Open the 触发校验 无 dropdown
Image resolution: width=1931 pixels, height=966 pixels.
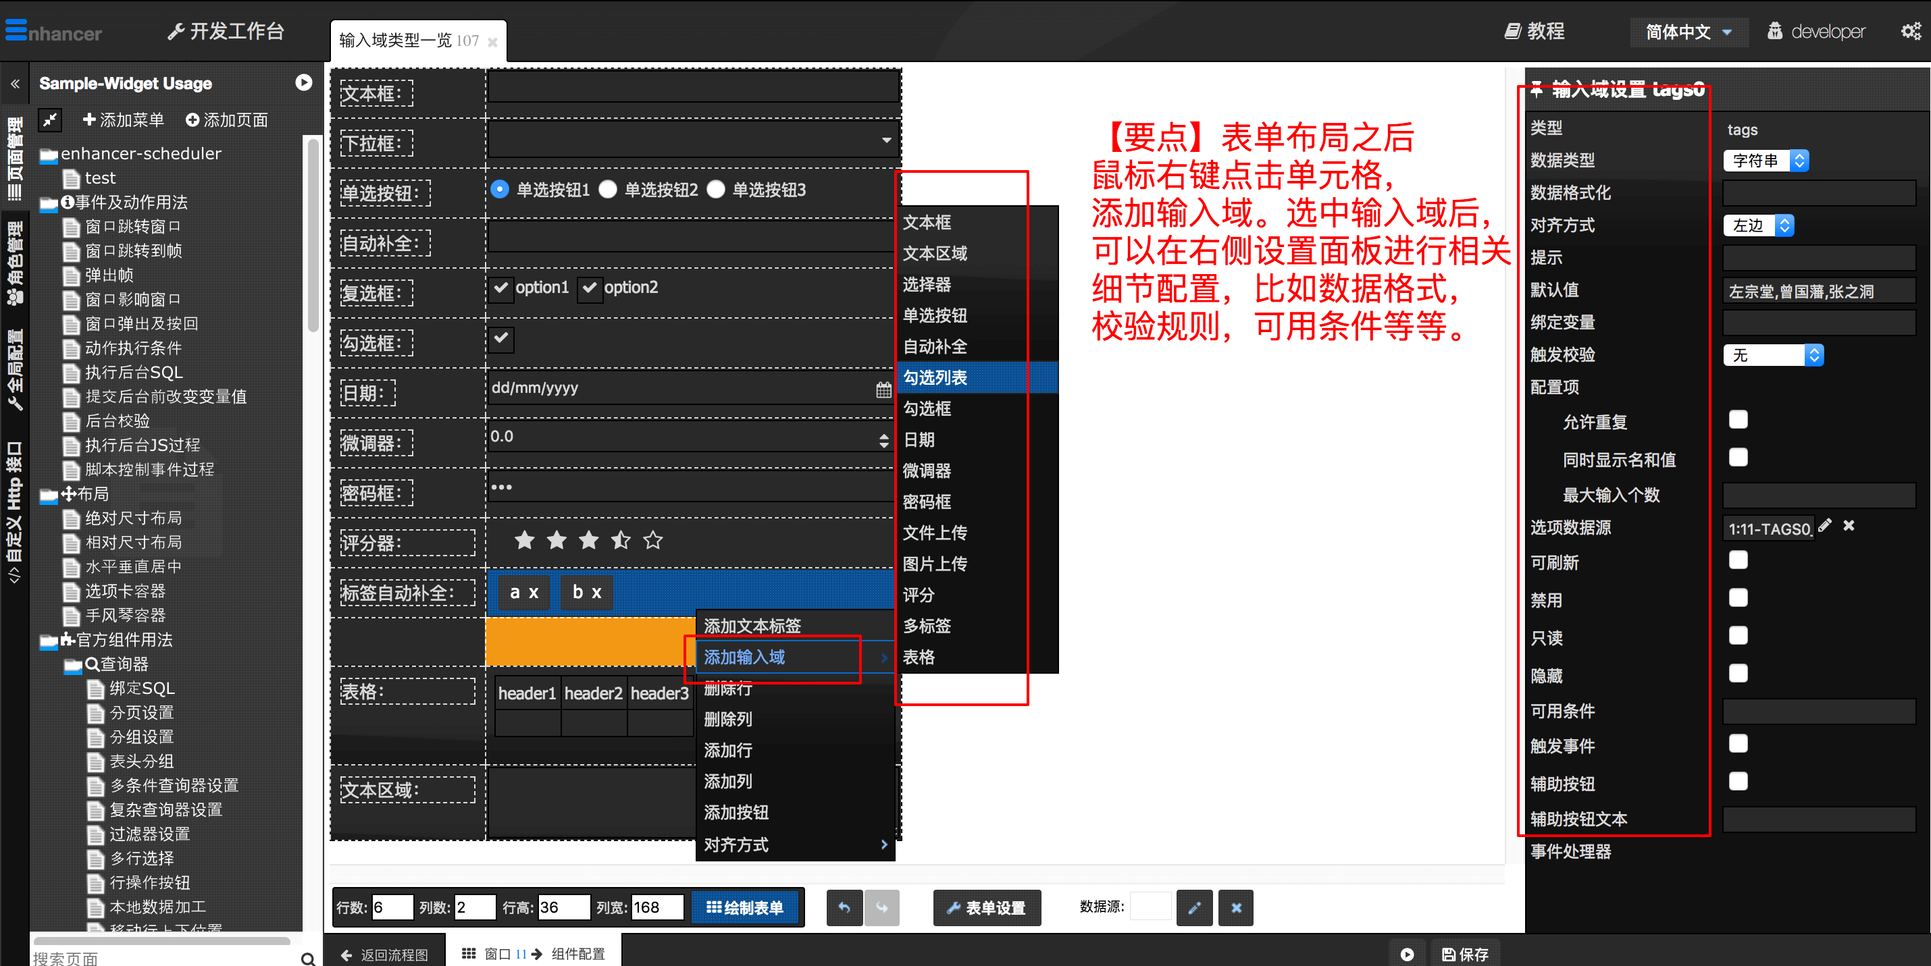[1773, 355]
